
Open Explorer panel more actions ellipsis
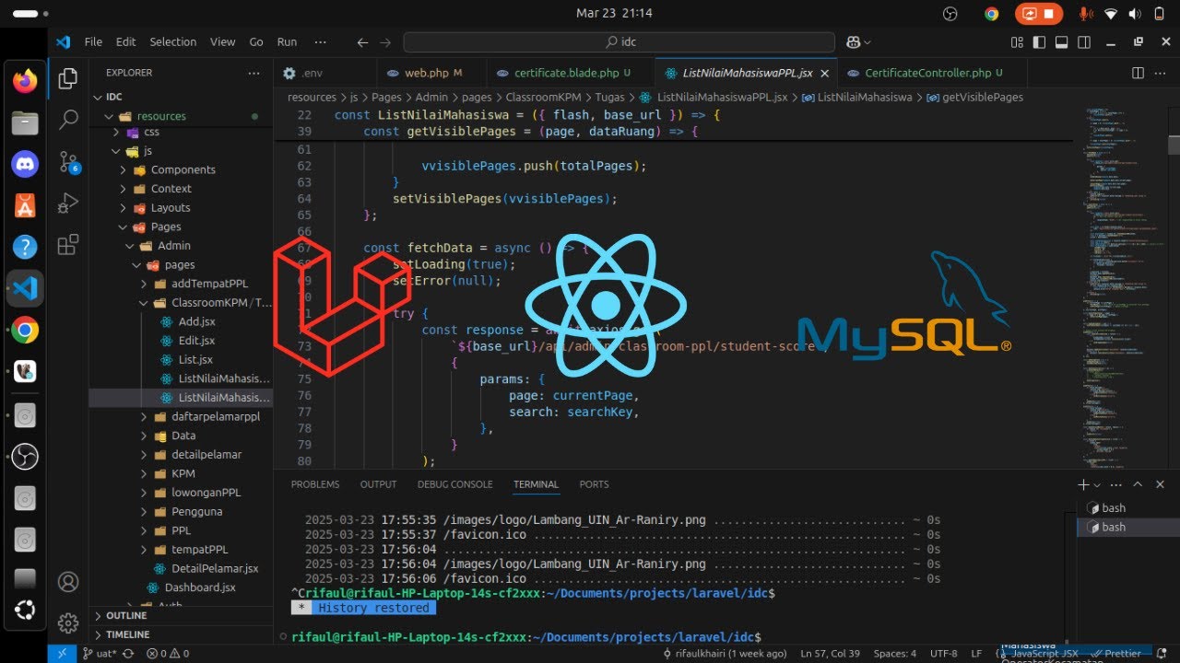254,73
